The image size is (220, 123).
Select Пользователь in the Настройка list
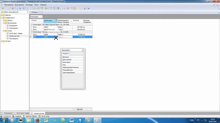(73, 70)
